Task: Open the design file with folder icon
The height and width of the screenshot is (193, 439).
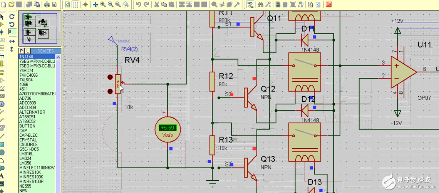Action: [x=12, y=5]
